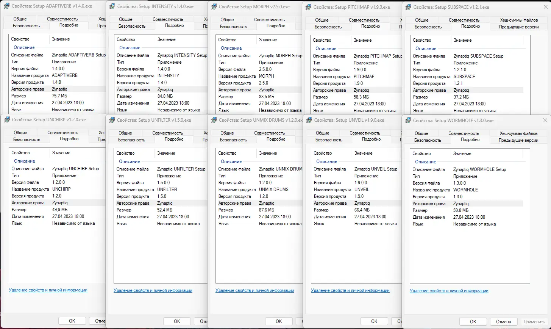Click the installer icon in PITCHMAP title bar
Image resolution: width=551 pixels, height=329 pixels.
308,7
